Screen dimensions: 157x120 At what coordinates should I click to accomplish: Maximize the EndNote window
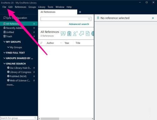click(147, 2)
